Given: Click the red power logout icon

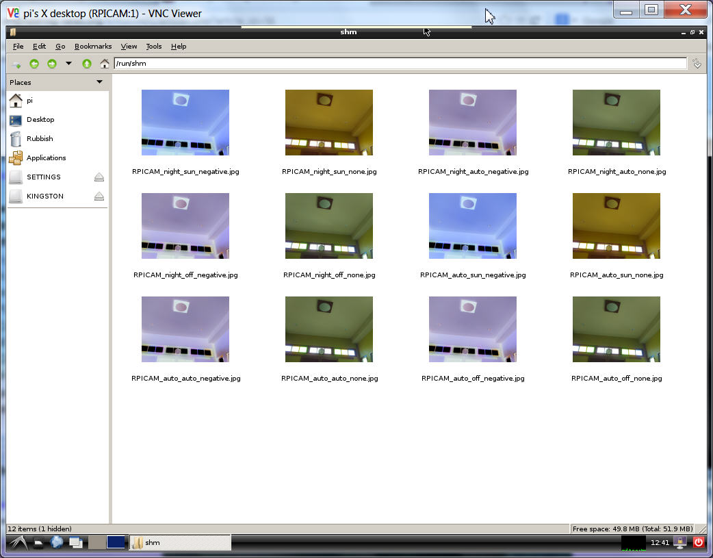Looking at the screenshot, I should tap(699, 542).
